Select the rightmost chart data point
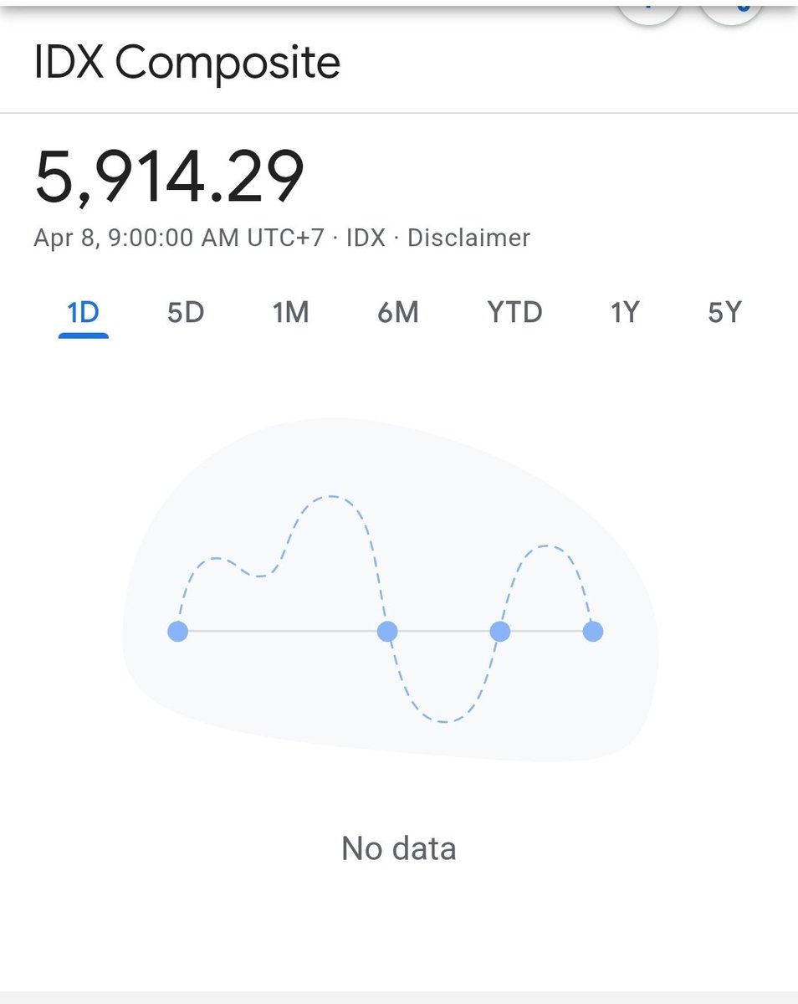The width and height of the screenshot is (798, 1004). pyautogui.click(x=592, y=631)
